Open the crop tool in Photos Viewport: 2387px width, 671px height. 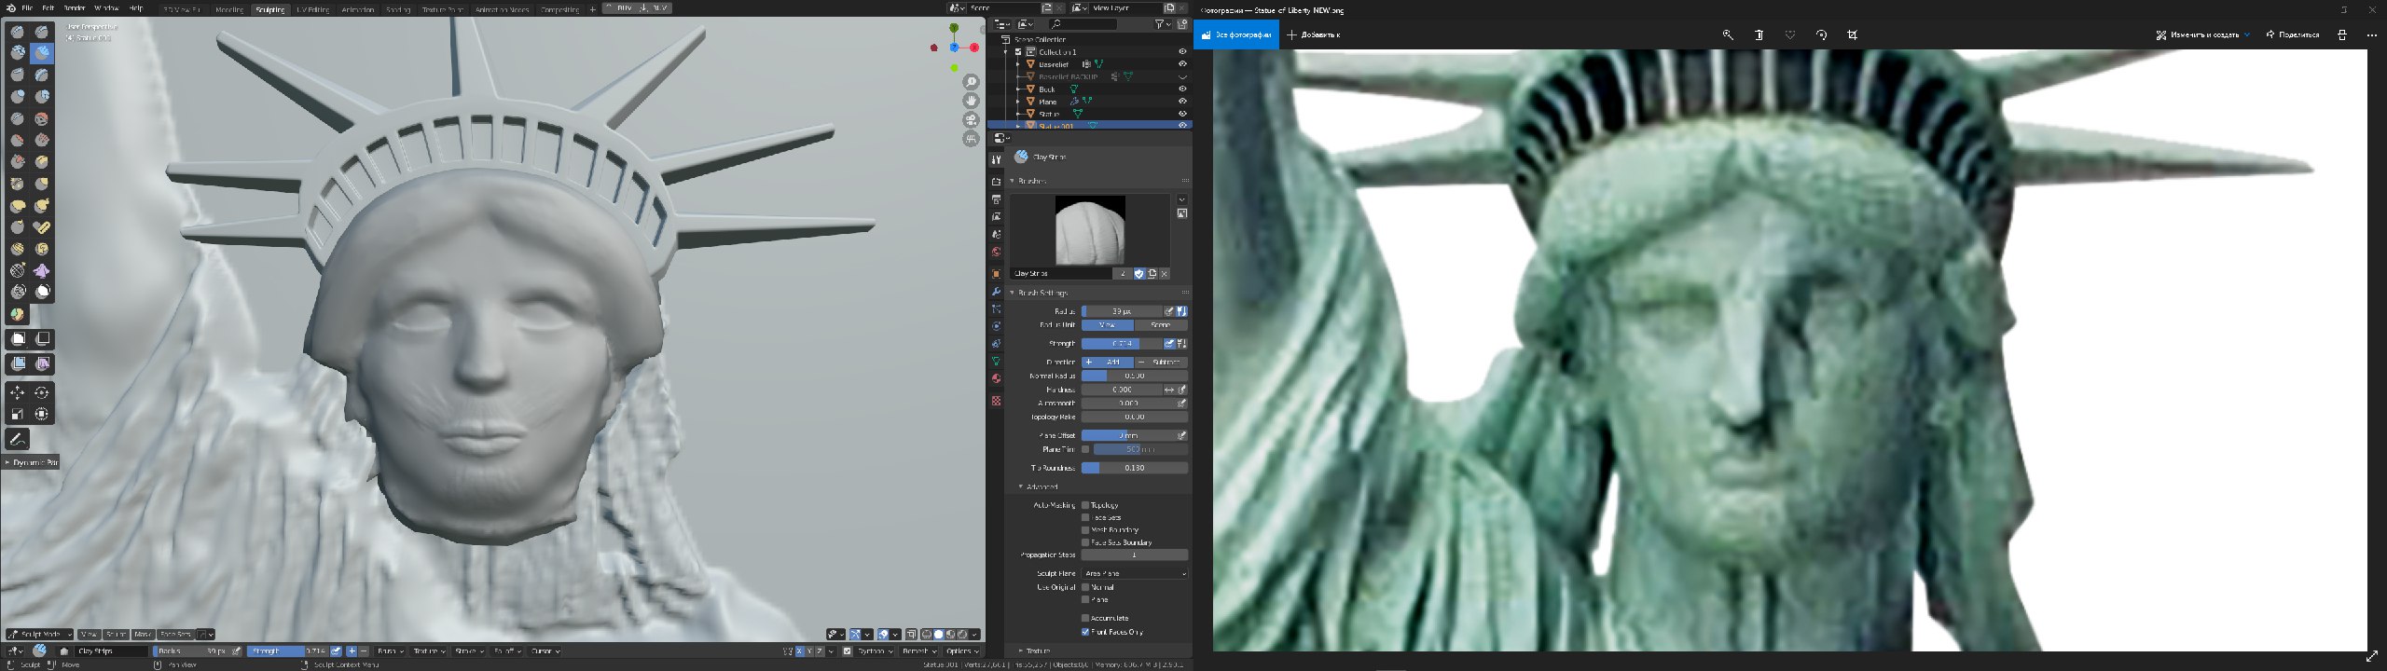click(1853, 34)
